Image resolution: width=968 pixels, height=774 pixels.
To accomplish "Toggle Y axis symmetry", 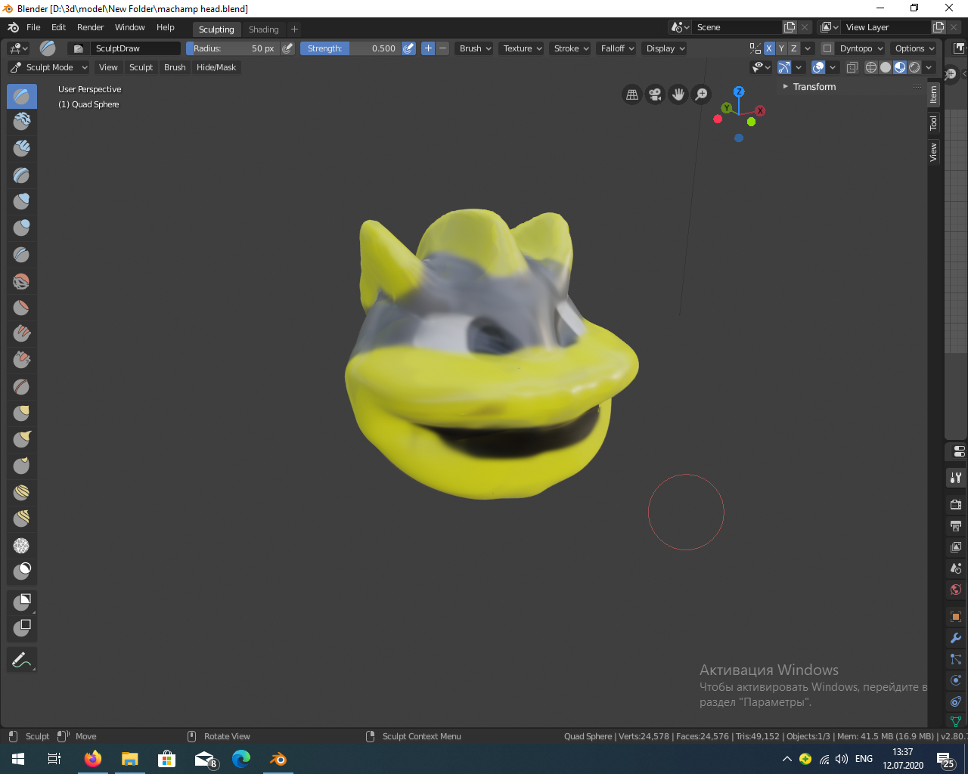I will point(782,48).
